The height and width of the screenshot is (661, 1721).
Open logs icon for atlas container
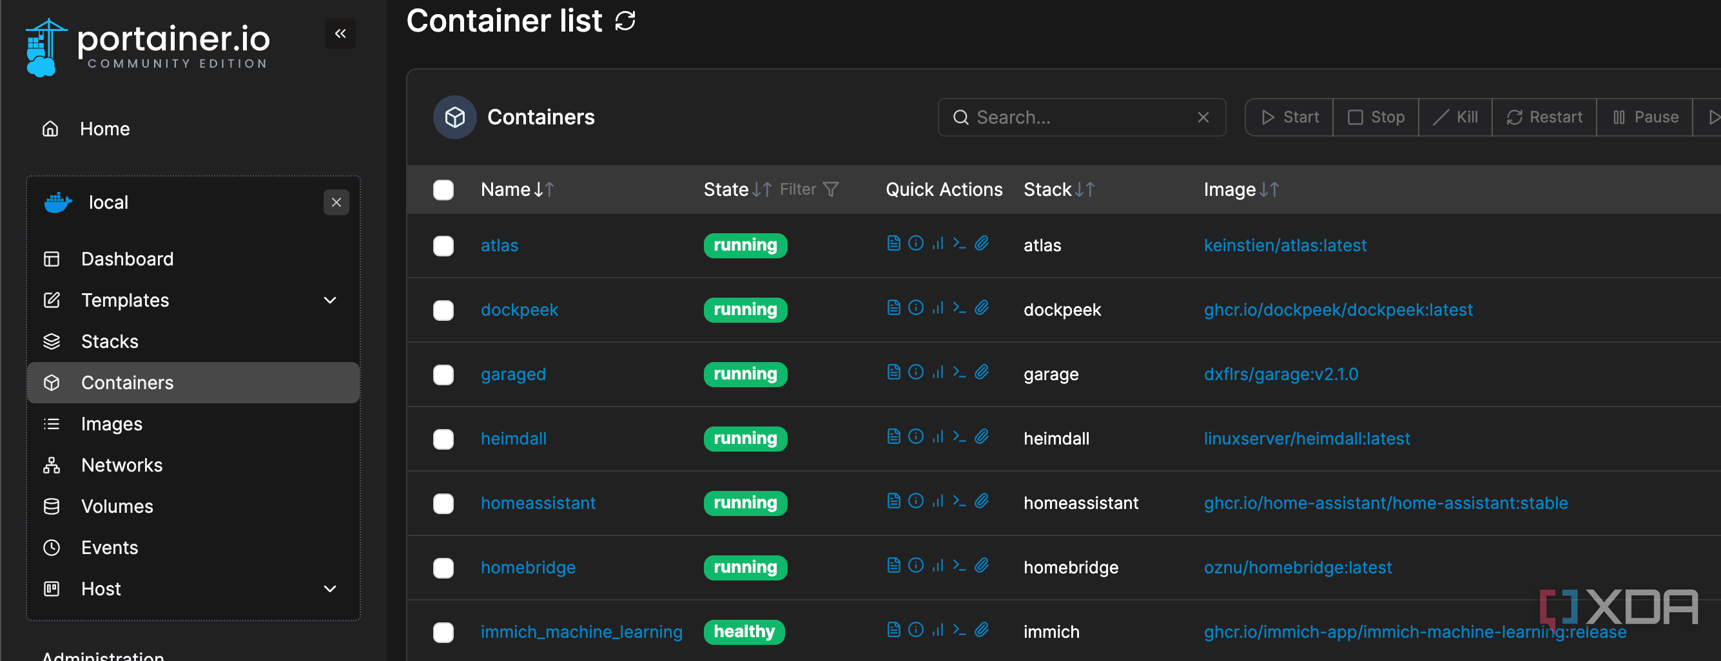click(893, 243)
